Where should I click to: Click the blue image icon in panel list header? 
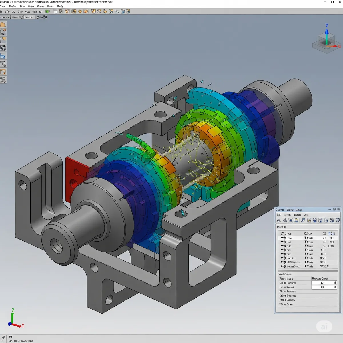point(331,234)
